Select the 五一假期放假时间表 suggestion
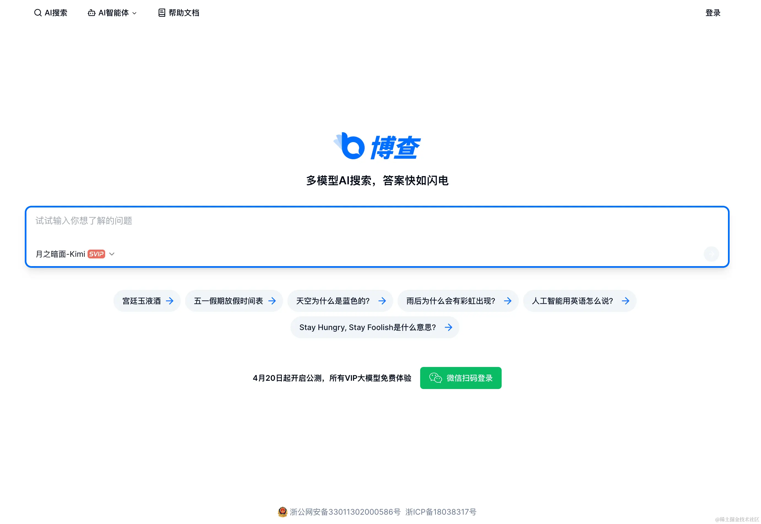 coord(228,301)
